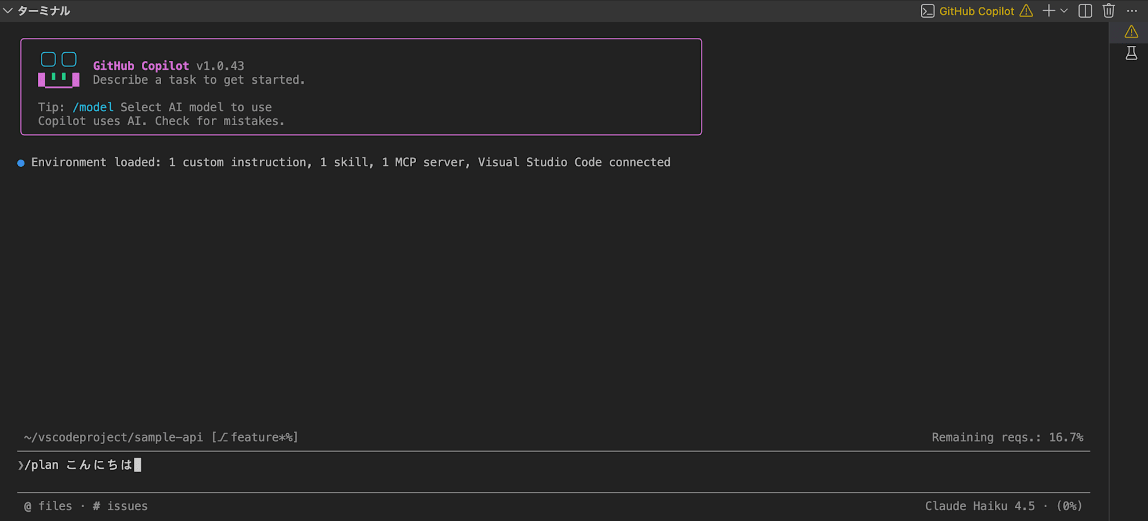Kill terminal with the trash icon
Image resolution: width=1148 pixels, height=521 pixels.
(1109, 11)
